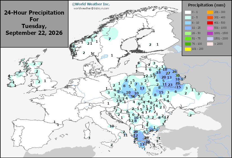Image resolution: width=232 pixels, height=158 pixels.
Task: Select the 501 - 1000 mm pink swatch
Action: (x=210, y=28)
